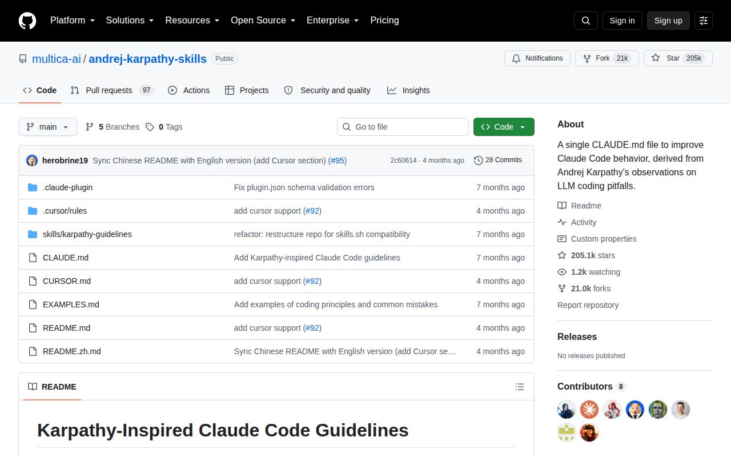The width and height of the screenshot is (731, 457).
Task: Open commit 'Add Karpathy-inspired Claude Code guidelines'
Action: [x=317, y=258]
